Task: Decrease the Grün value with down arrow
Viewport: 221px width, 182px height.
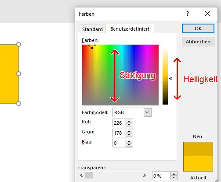Action: [129, 134]
